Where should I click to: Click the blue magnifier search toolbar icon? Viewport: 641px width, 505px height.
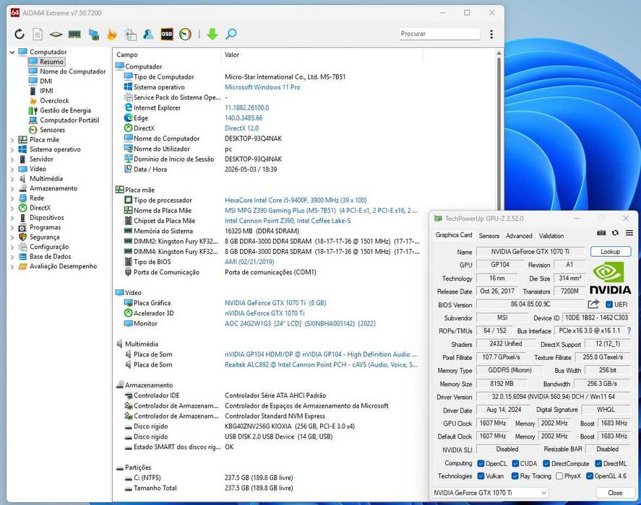(231, 34)
